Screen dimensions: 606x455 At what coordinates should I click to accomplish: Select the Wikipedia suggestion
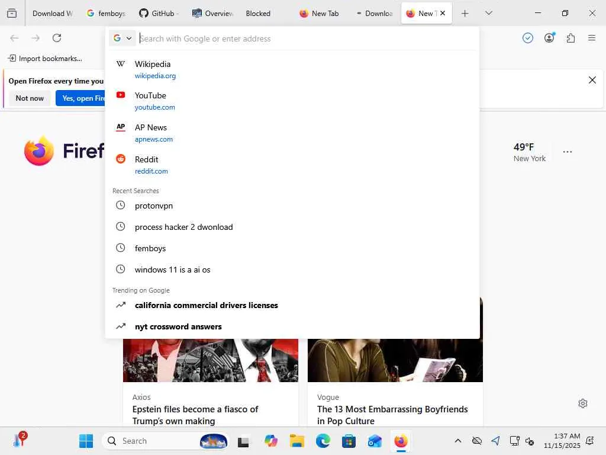(292, 69)
